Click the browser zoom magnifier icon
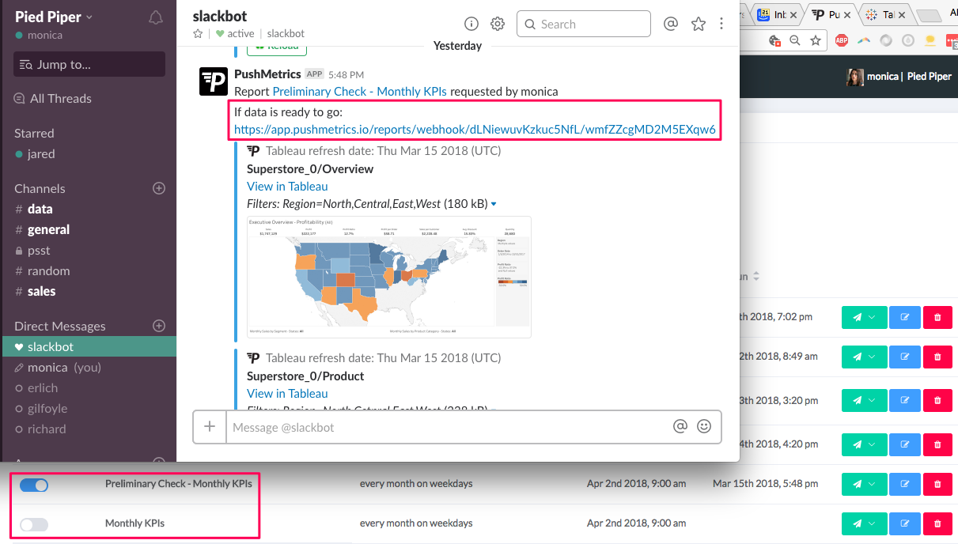This screenshot has width=958, height=544. tap(795, 40)
